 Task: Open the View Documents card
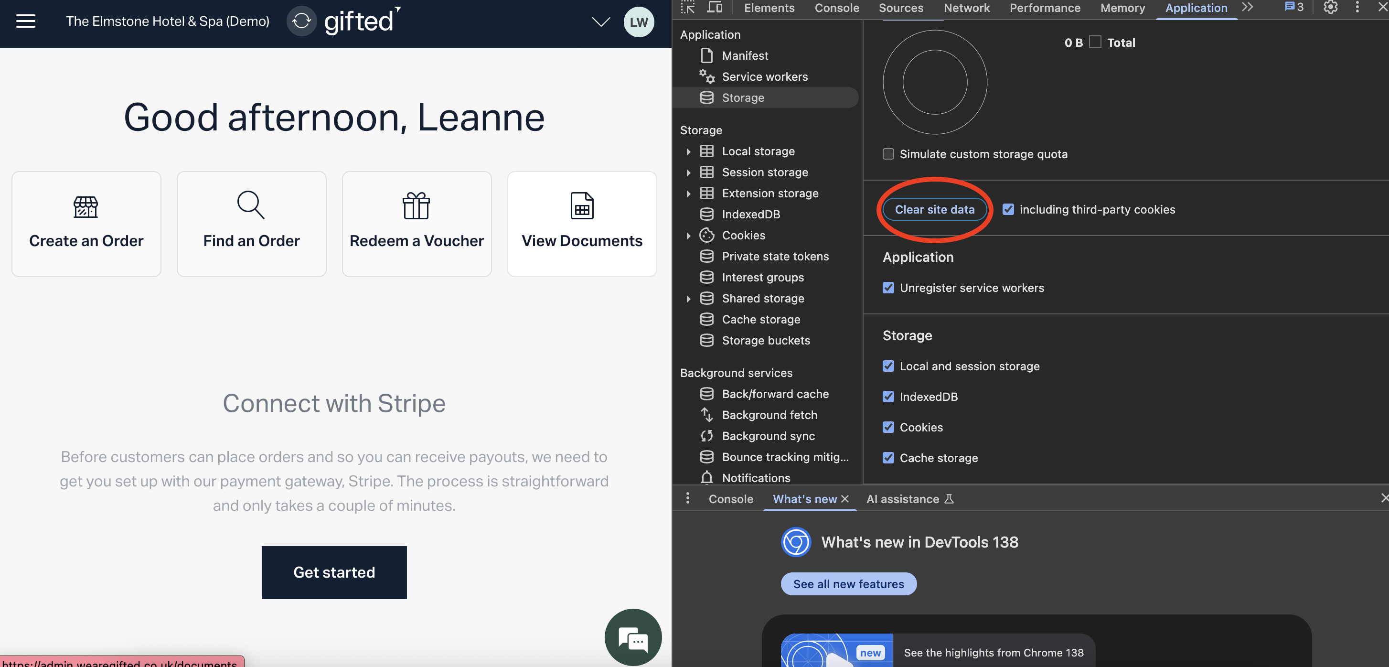[582, 224]
